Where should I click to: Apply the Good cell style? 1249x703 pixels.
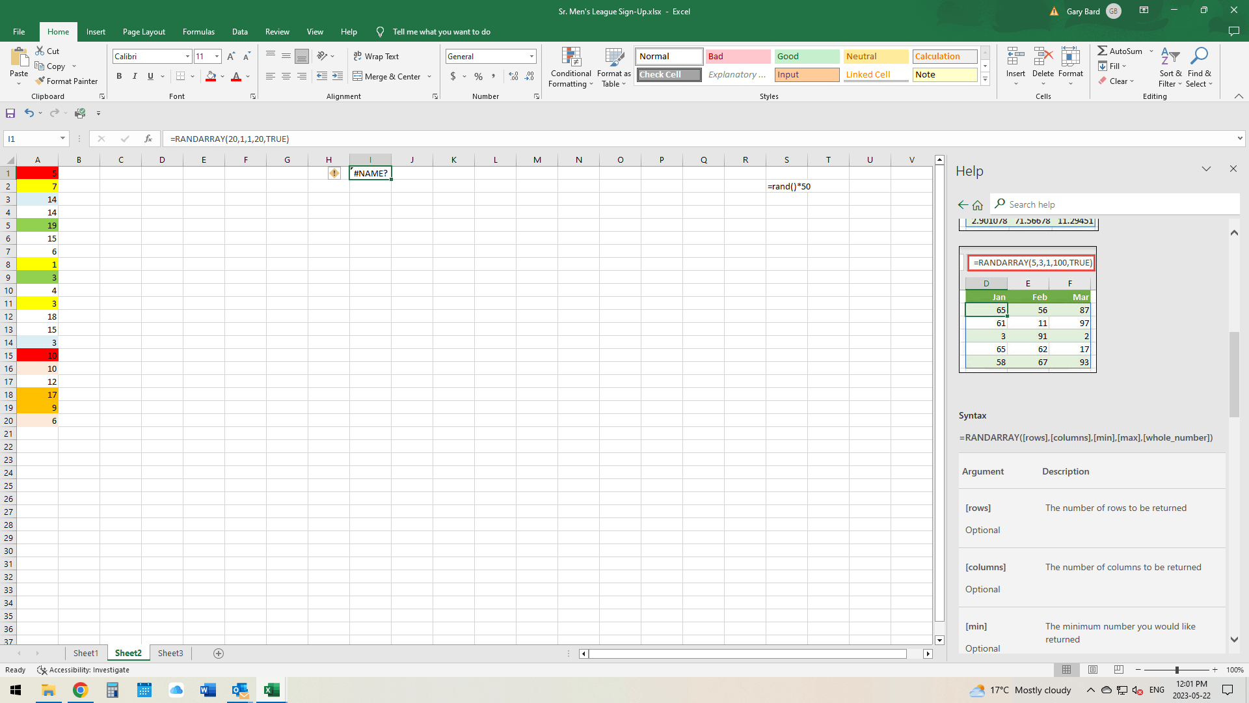[x=807, y=57]
